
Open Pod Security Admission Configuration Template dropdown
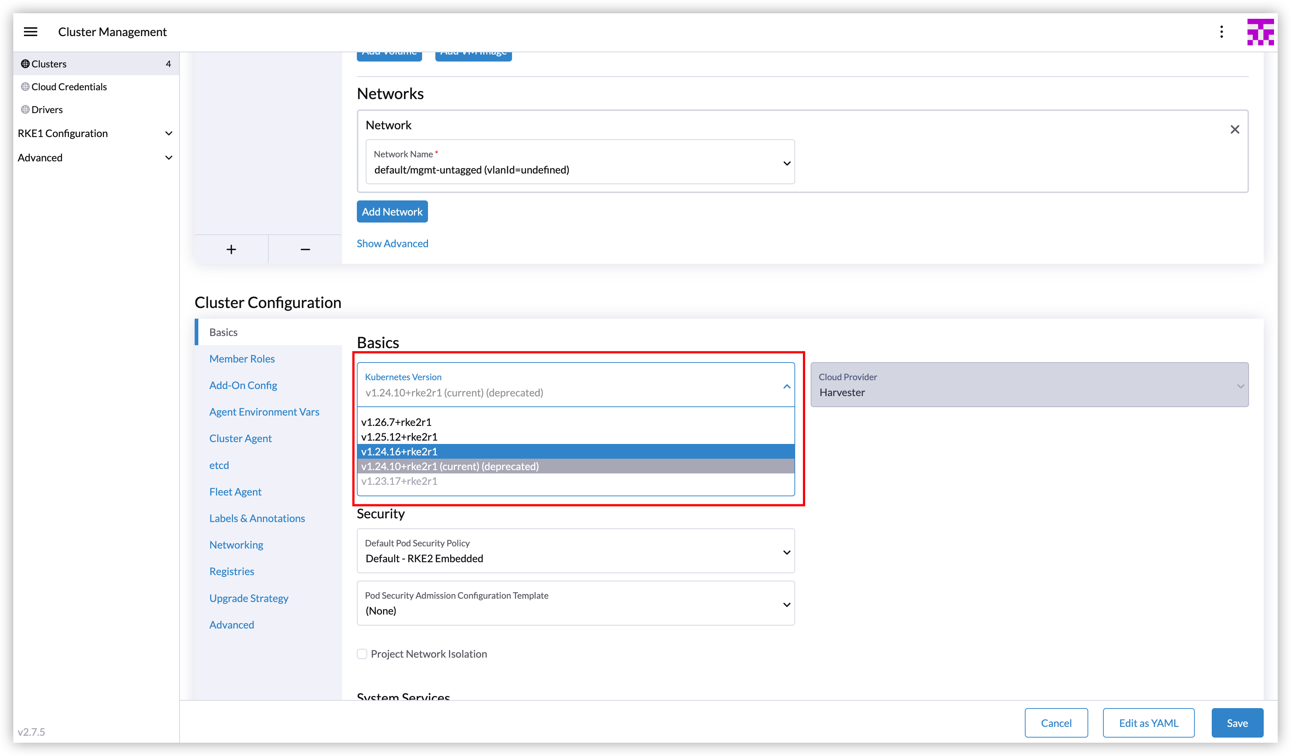tap(576, 603)
